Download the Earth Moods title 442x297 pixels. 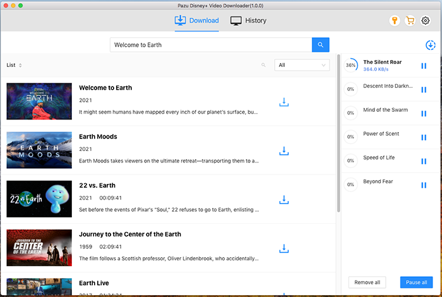pos(284,150)
